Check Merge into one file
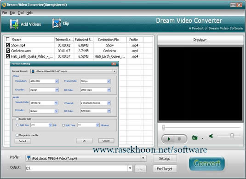 click(17, 135)
